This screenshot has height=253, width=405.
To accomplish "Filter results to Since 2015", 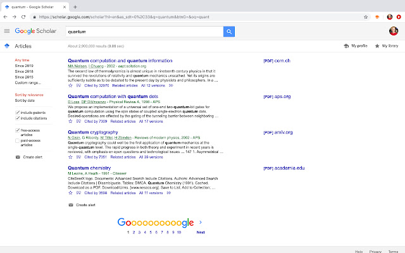I will coord(24,77).
